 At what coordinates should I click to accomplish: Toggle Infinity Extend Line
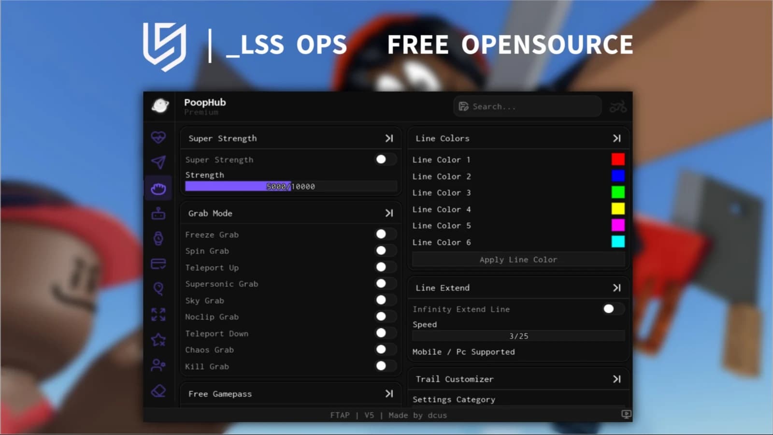pos(614,308)
